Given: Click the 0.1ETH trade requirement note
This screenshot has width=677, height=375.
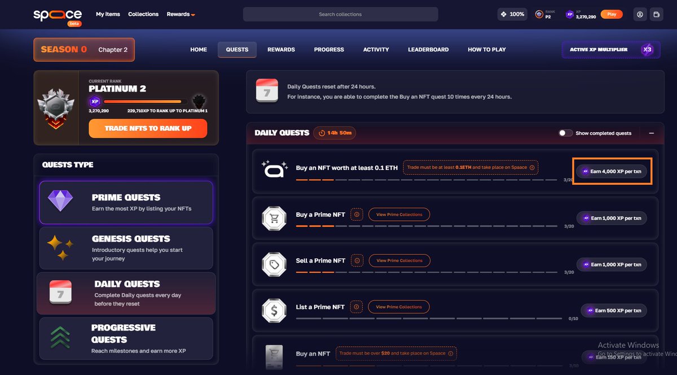Looking at the screenshot, I should pyautogui.click(x=471, y=168).
